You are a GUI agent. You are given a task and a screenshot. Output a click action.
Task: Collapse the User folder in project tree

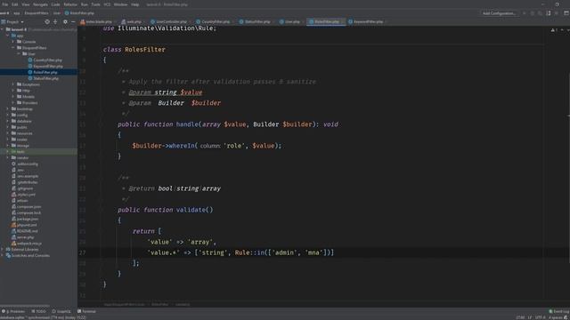click(x=19, y=54)
